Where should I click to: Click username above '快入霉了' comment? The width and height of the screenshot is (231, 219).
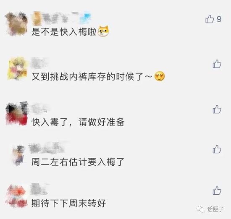tap(40, 109)
